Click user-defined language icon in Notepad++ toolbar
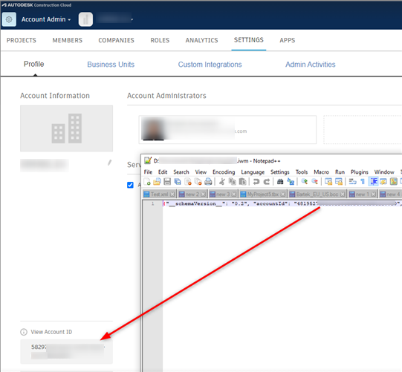 click(383, 182)
